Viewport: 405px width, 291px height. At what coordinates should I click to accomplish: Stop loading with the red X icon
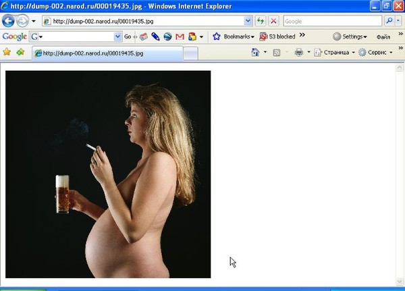pyautogui.click(x=273, y=21)
